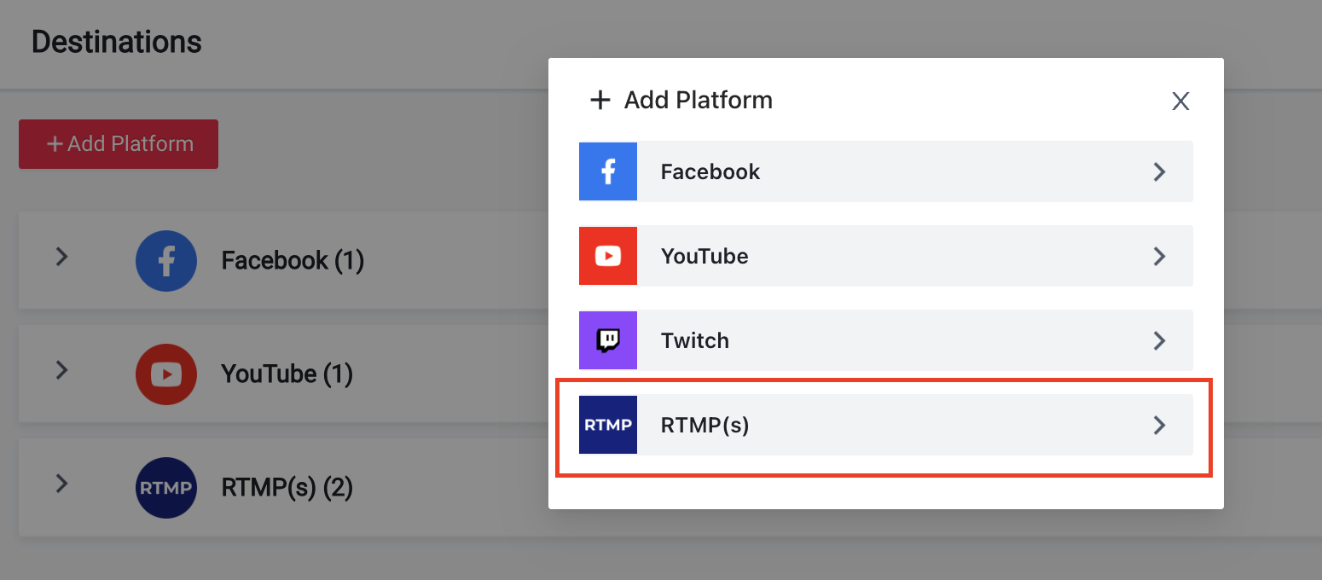1322x580 pixels.
Task: Expand the Facebook (1) destinations row
Action: point(61,256)
